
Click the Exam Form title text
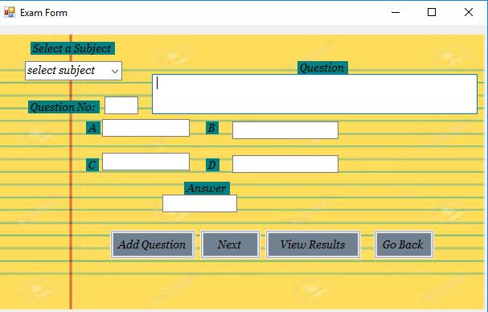click(43, 13)
